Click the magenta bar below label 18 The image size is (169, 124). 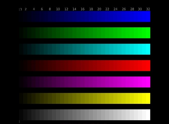point(91,82)
